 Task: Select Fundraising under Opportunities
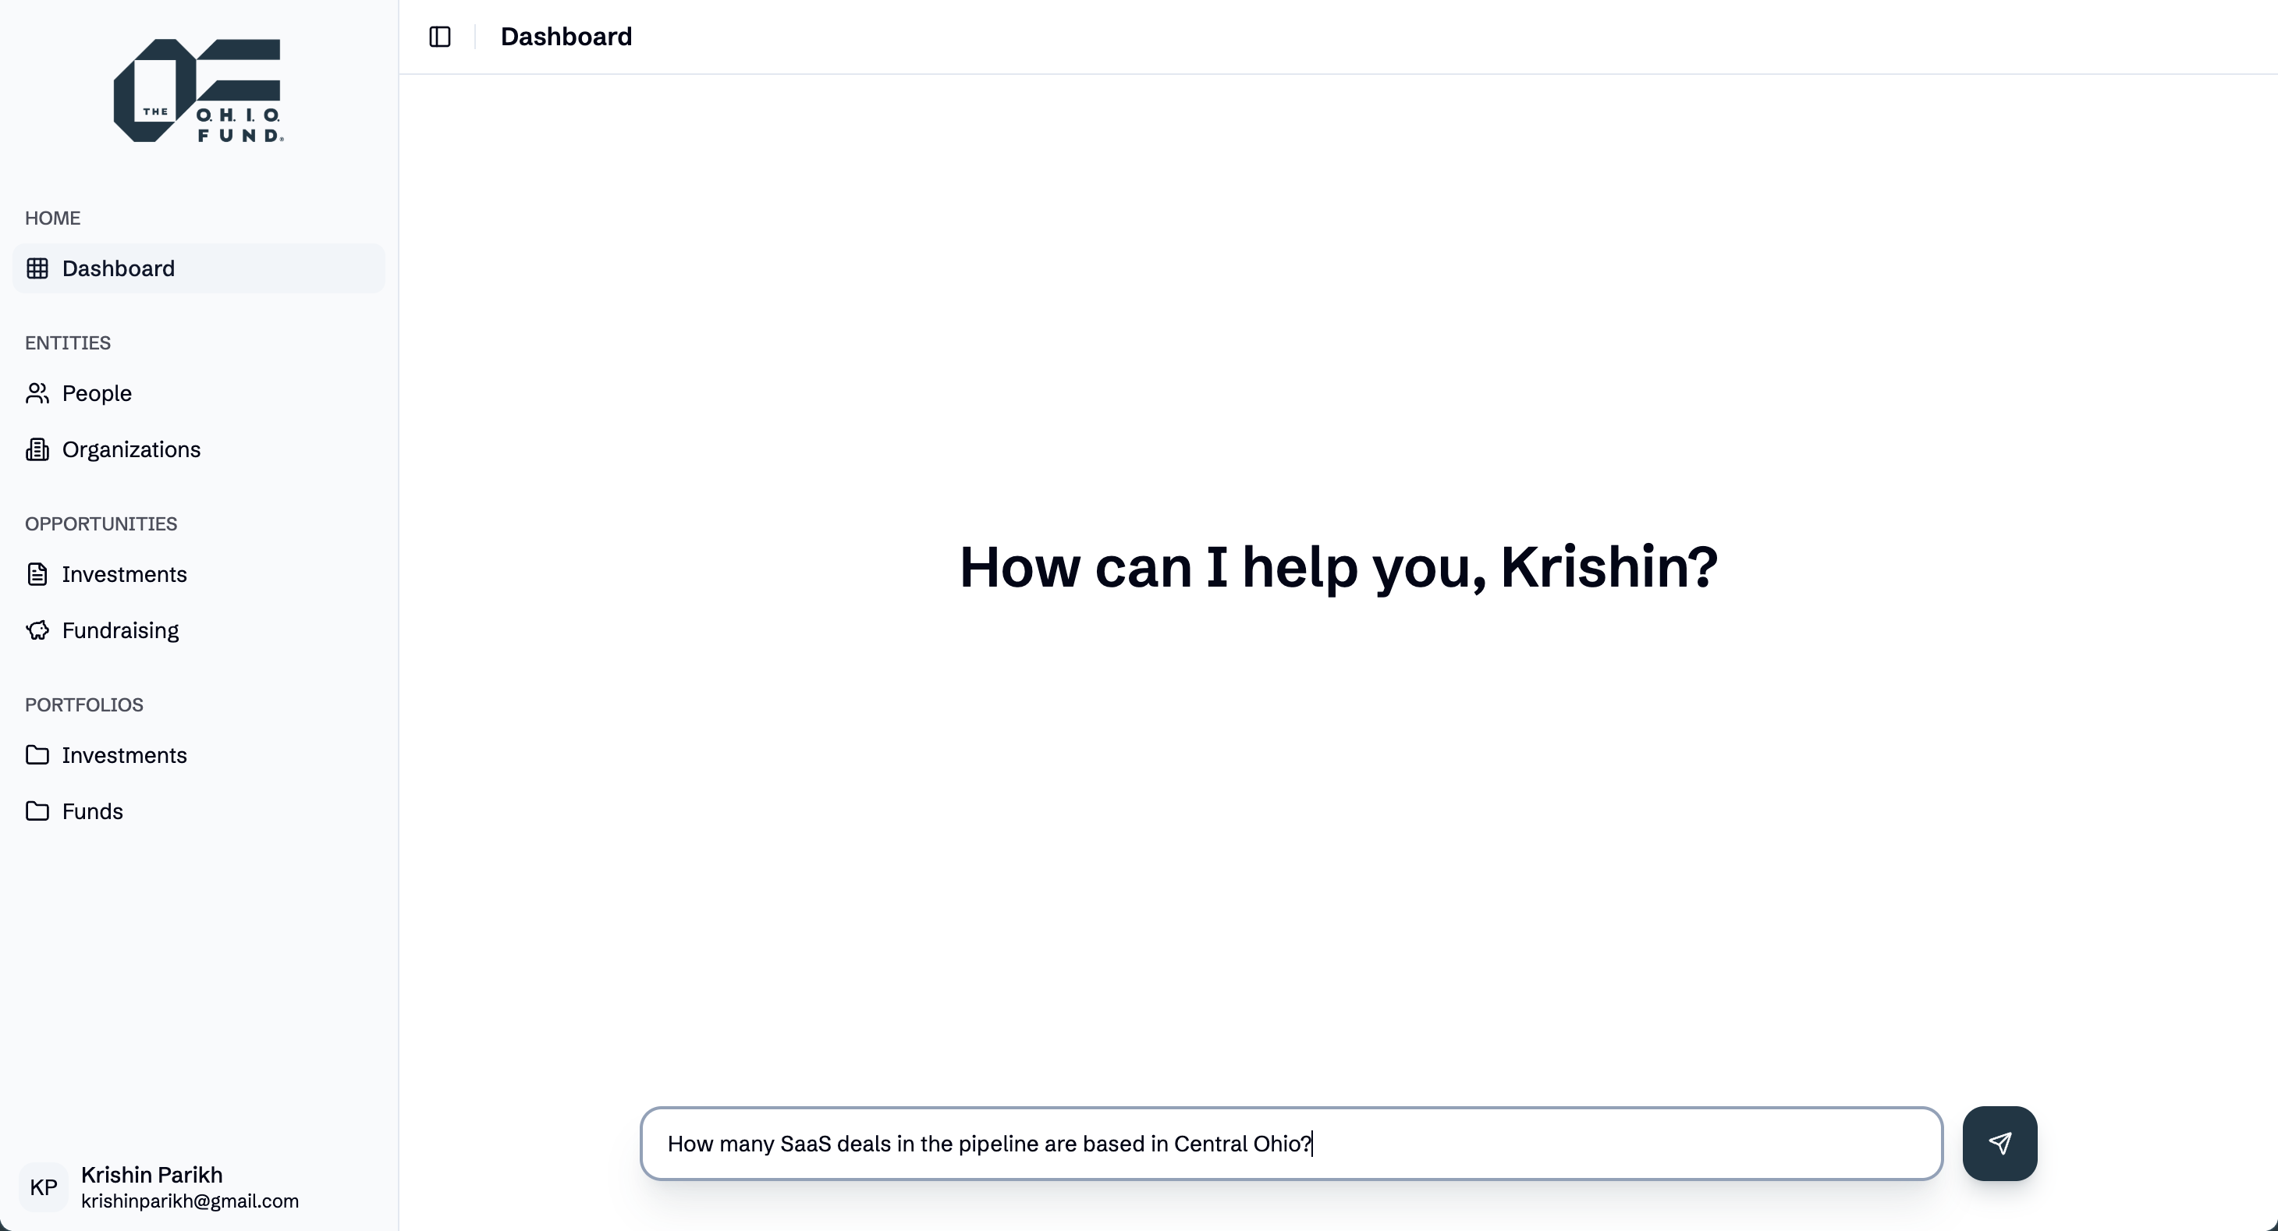pos(120,630)
